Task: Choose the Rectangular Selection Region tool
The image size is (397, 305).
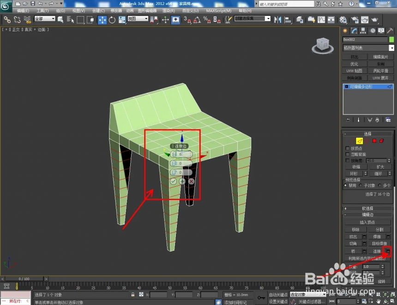Action: [x=80, y=19]
